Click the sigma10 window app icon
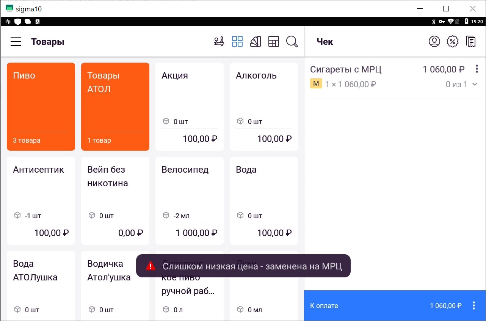The width and height of the screenshot is (486, 321). coord(9,8)
